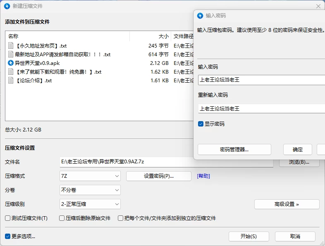This screenshot has height=246, width=325.
Task: Select 异世界天堂v0.9.apk in the list
Action: 100,63
